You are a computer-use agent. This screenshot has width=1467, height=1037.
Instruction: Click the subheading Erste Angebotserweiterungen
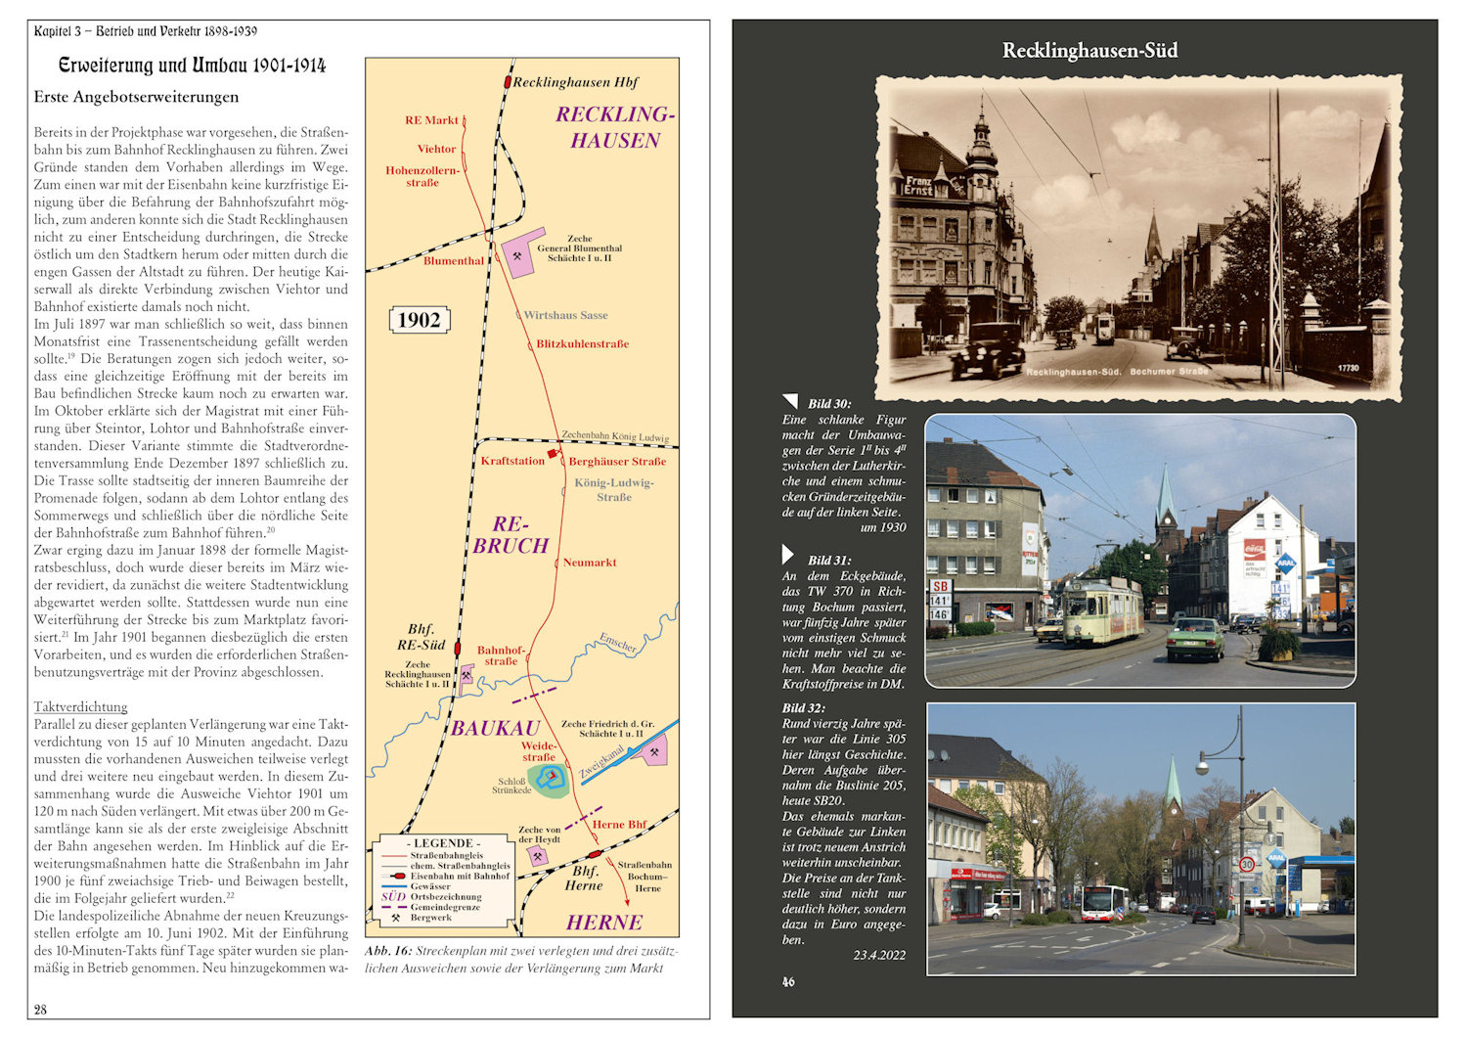[x=136, y=97]
